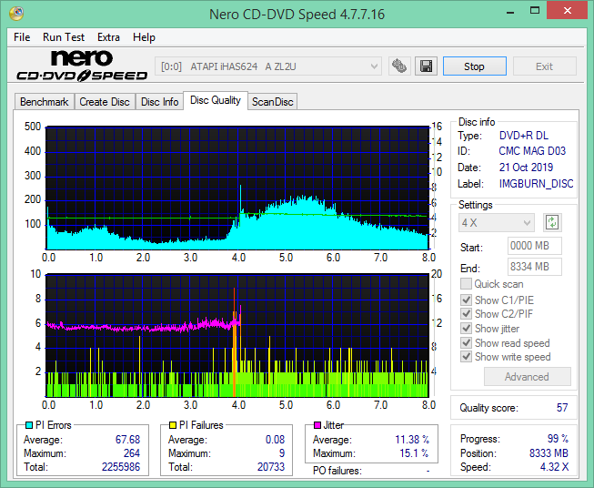594x488 pixels.
Task: Toggle the Quick scan checkbox
Action: [x=466, y=284]
